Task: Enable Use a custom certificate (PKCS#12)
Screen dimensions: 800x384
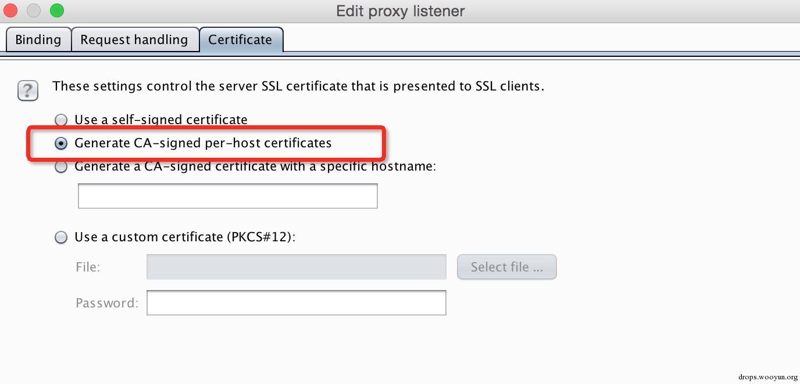Action: pyautogui.click(x=61, y=237)
